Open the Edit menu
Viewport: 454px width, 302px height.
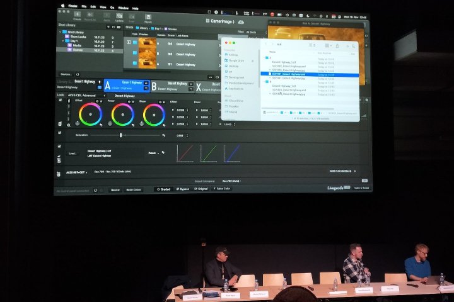93,7
